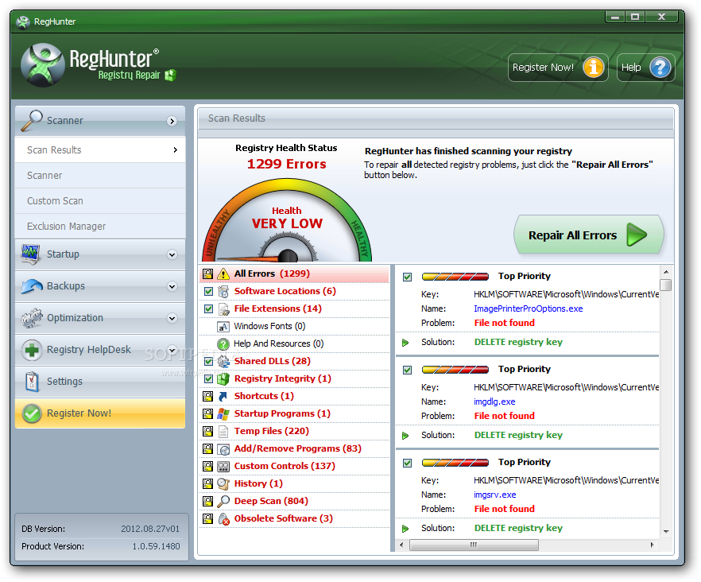Image resolution: width=701 pixels, height=582 pixels.
Task: Click the Help And Resources question icon
Action: [x=223, y=344]
